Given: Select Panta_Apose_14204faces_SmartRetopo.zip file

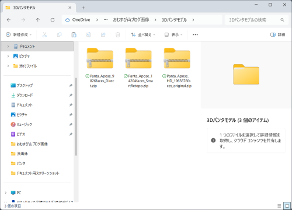Looking at the screenshot, I should 138,68.
